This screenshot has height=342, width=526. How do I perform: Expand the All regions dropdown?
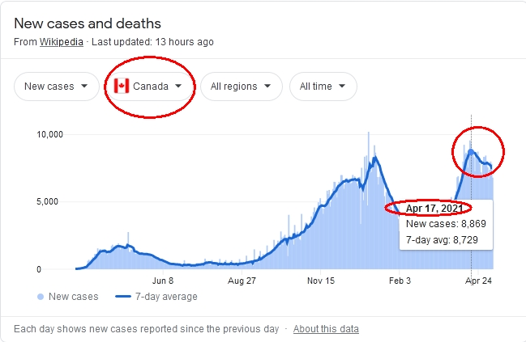242,87
